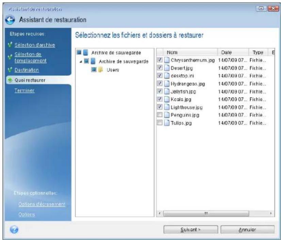281x240 pixels.
Task: Select the desktop.ini file name
Action: (x=182, y=76)
